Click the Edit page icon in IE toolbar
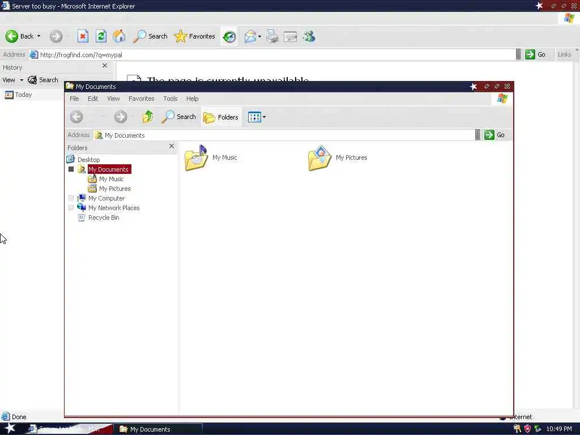The width and height of the screenshot is (580, 435). pos(291,36)
